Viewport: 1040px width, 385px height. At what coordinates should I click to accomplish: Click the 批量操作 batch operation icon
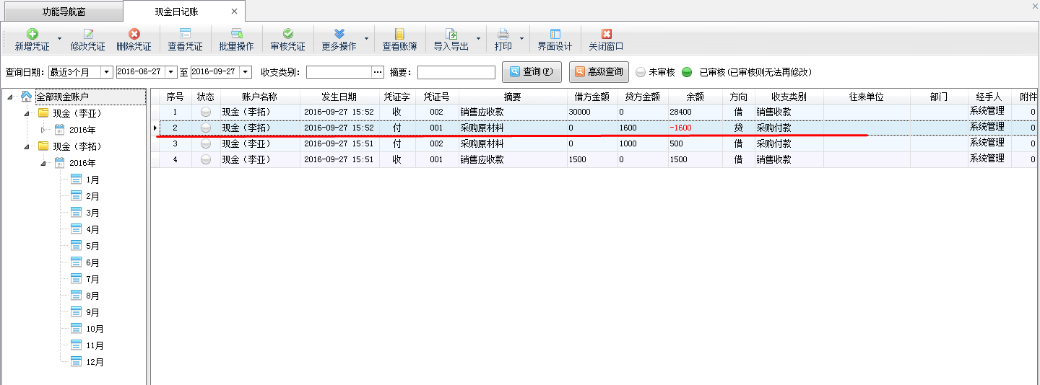(236, 34)
